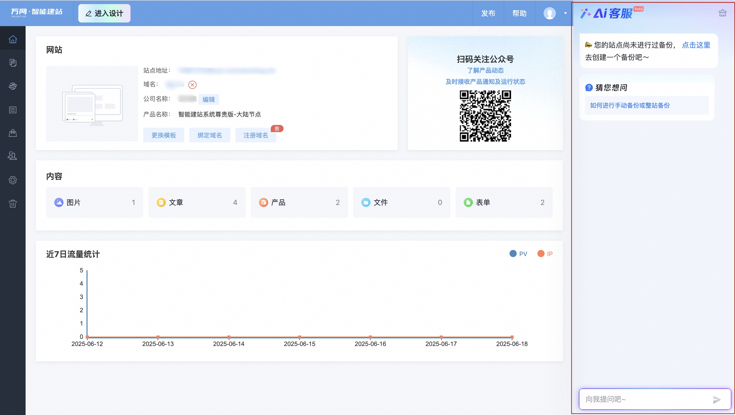The width and height of the screenshot is (736, 415).
Task: Click the members icon in sidebar
Action: pyautogui.click(x=13, y=156)
